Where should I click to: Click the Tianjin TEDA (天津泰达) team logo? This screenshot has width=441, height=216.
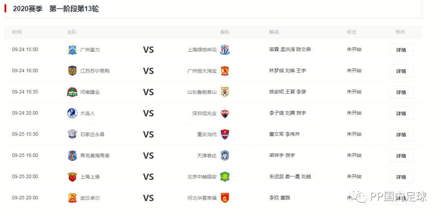[x=225, y=156]
